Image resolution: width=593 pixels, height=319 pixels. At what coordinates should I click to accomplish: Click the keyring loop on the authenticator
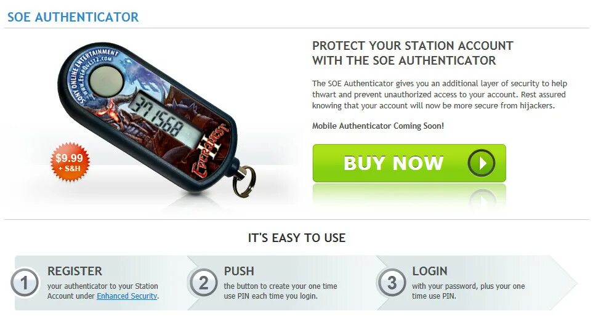pos(244,182)
